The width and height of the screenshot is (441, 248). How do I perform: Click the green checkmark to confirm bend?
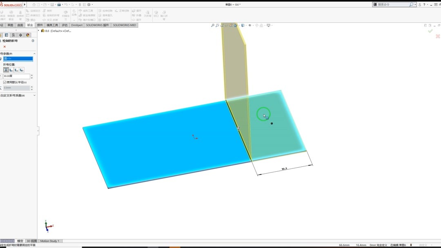(x=430, y=31)
